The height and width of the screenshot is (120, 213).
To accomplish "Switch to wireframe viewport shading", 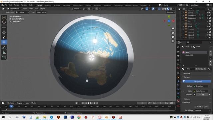I will 163,9.
